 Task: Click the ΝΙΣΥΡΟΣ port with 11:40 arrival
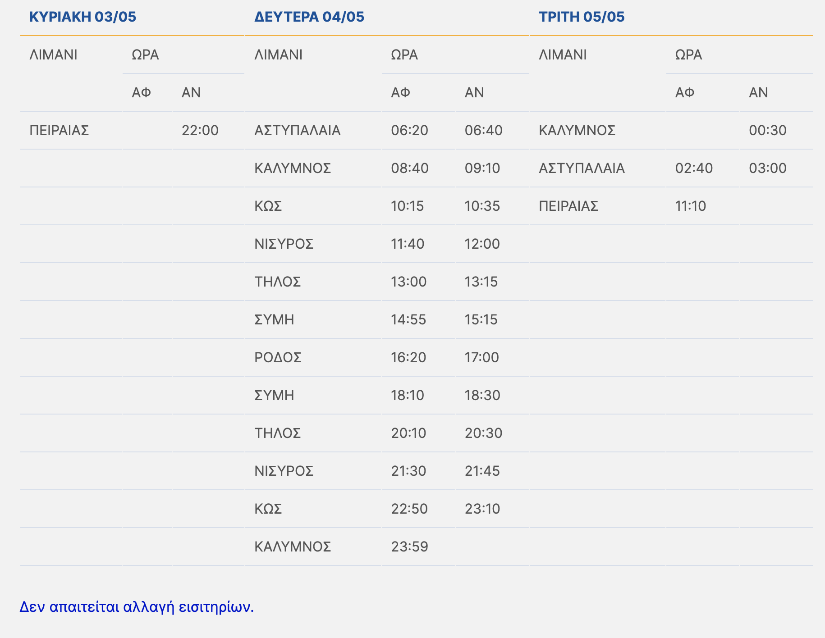pyautogui.click(x=284, y=244)
